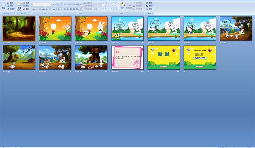Expand the shapes gallery with the More arrow
255x148 pixels.
pyautogui.click(x=119, y=9)
